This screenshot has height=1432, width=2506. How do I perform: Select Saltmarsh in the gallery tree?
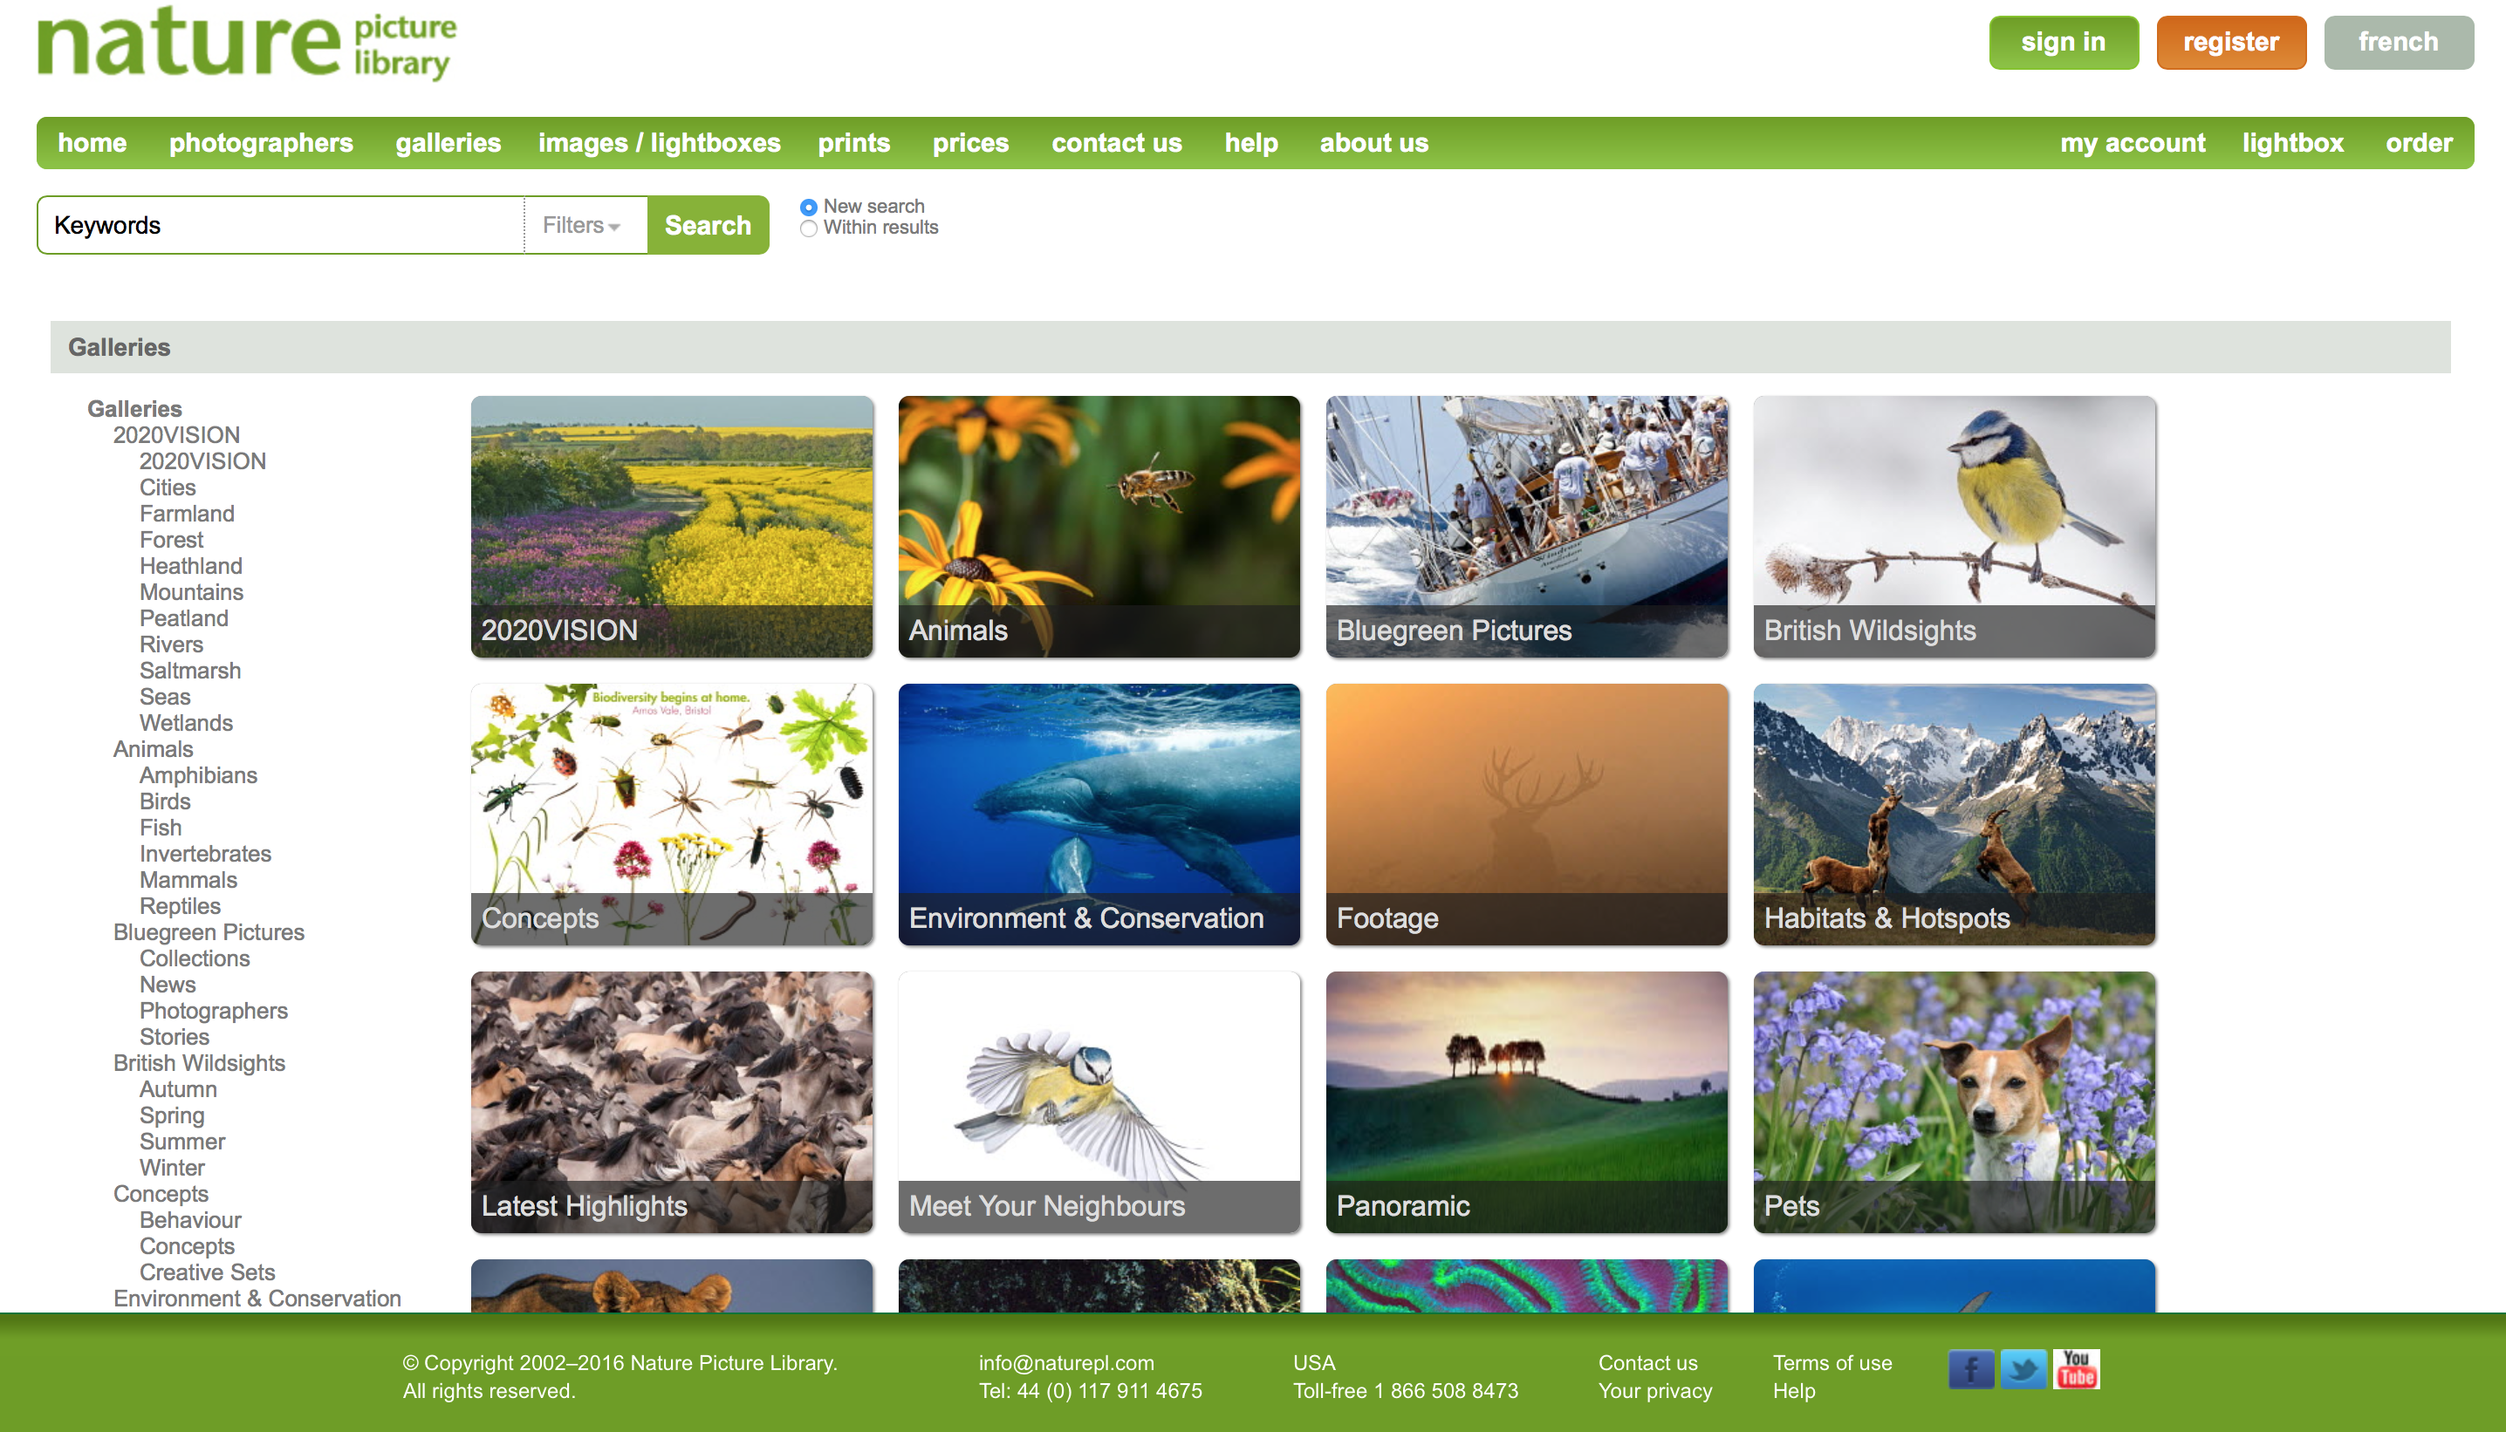(190, 671)
